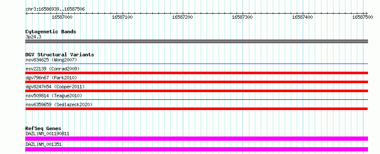380x154 pixels.
Task: Click the red dgv8247n54 variant bar
Action: (x=196, y=91)
